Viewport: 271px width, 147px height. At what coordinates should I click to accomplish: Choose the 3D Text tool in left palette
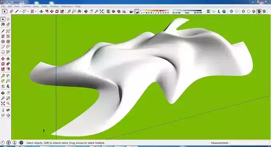(x=8, y=86)
